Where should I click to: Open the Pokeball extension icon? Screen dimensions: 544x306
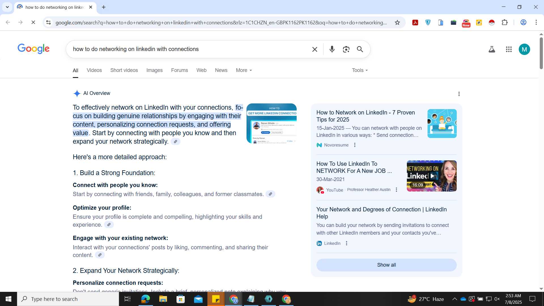(492, 22)
